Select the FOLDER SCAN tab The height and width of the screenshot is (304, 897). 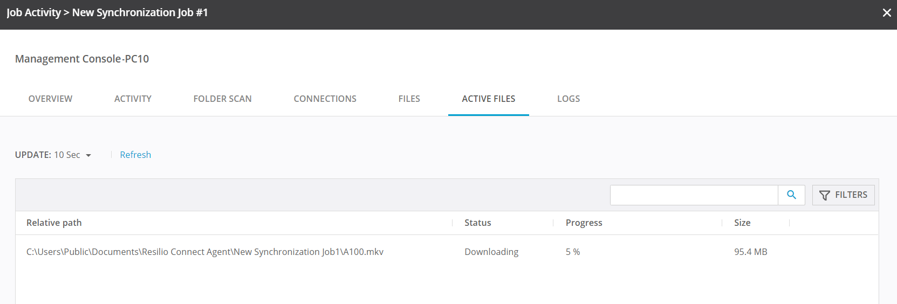coord(222,99)
